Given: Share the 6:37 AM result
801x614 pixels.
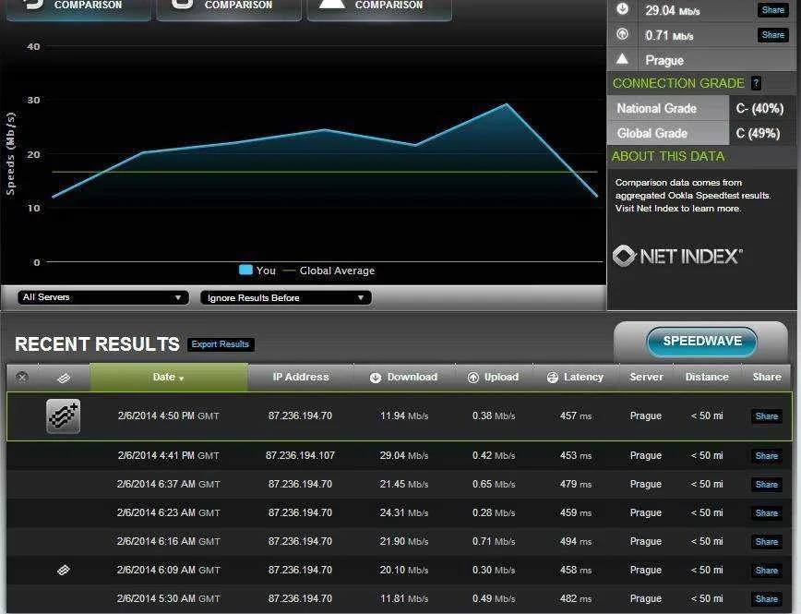Looking at the screenshot, I should pos(767,485).
